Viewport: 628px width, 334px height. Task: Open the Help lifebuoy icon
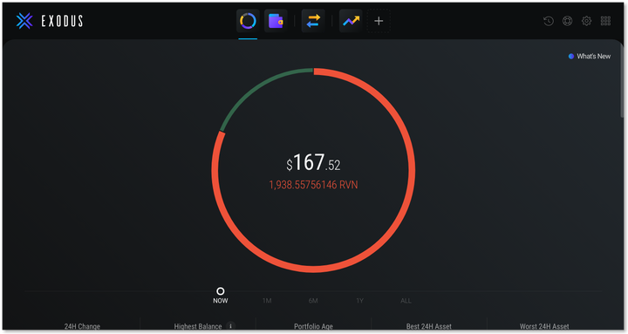click(x=568, y=21)
